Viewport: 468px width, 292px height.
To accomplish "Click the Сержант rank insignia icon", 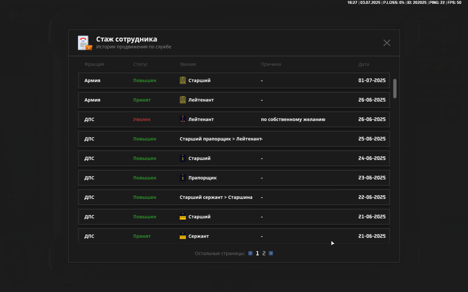I will [183, 236].
